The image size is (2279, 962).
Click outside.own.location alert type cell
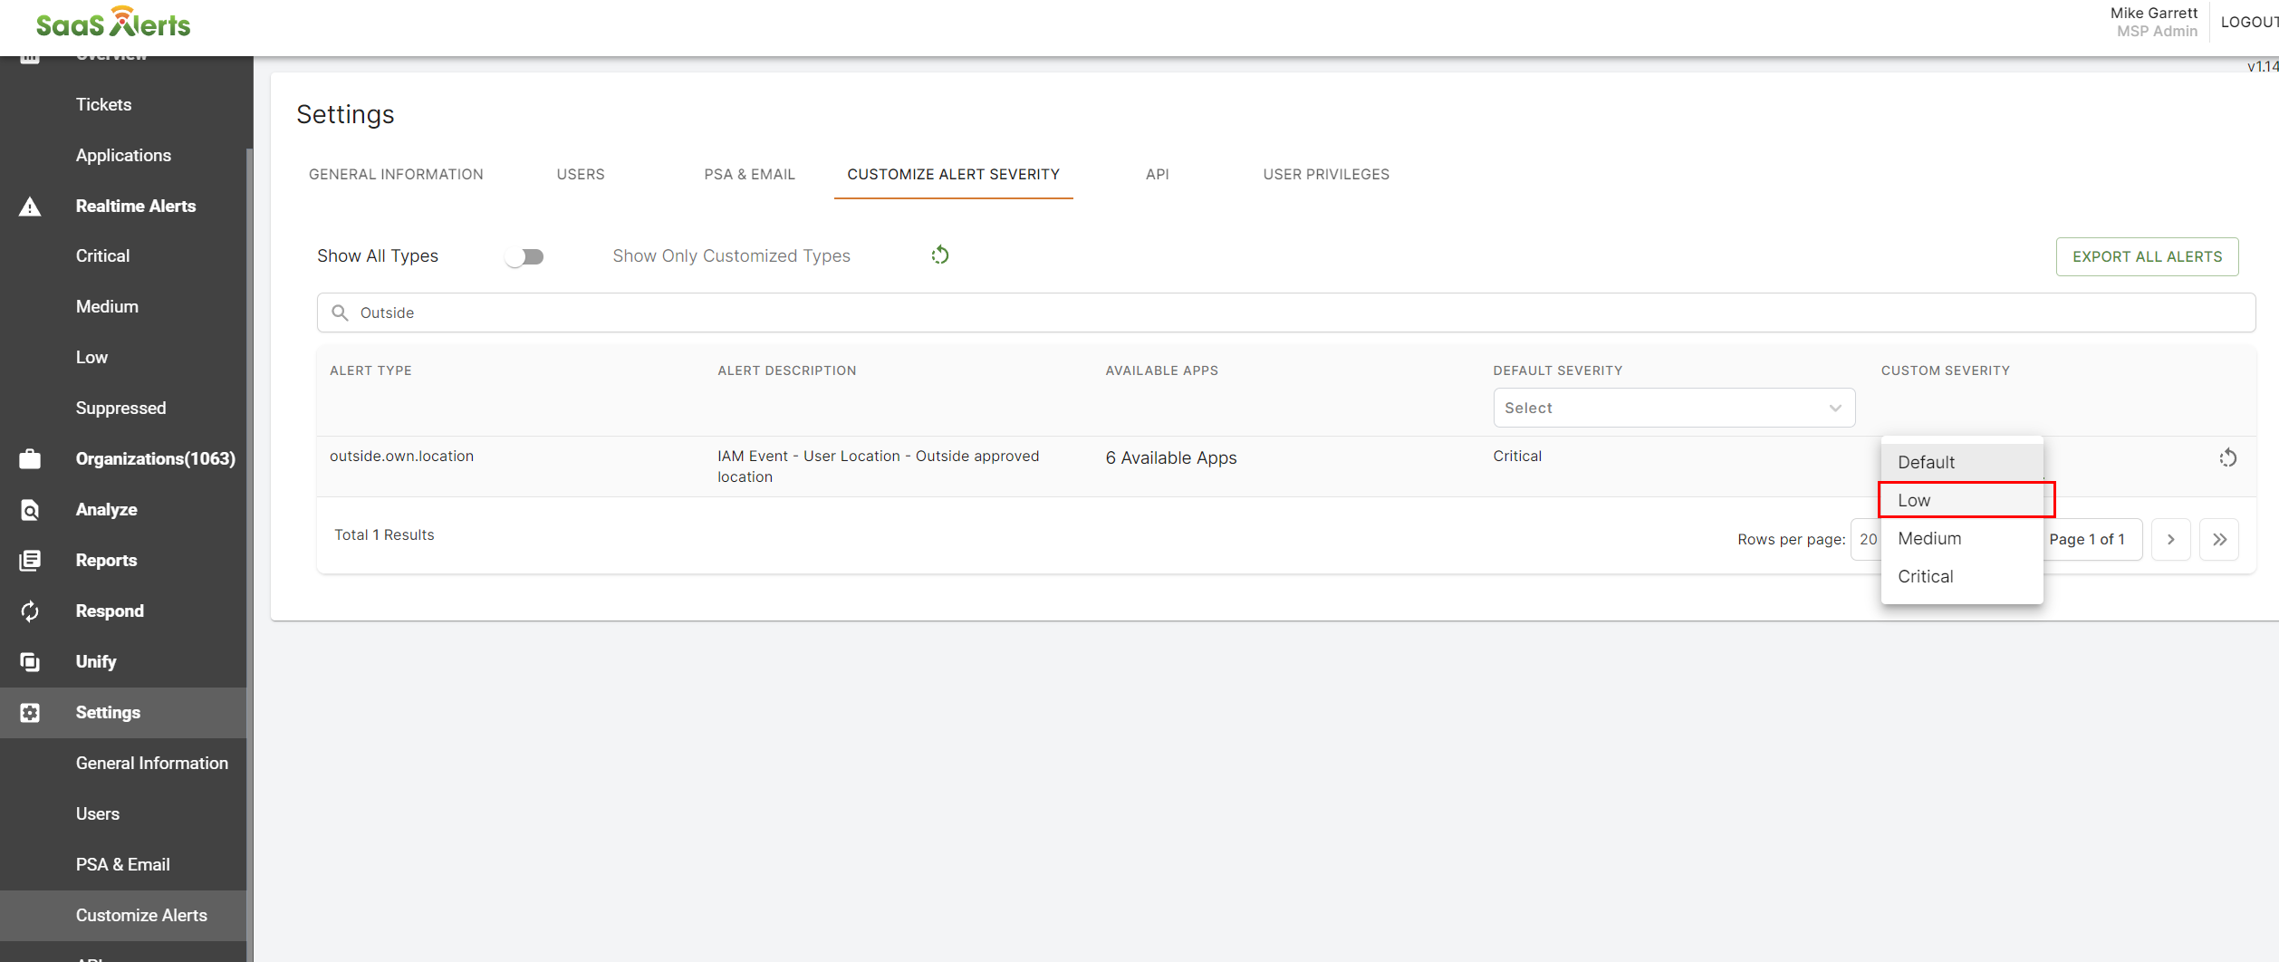tap(401, 456)
